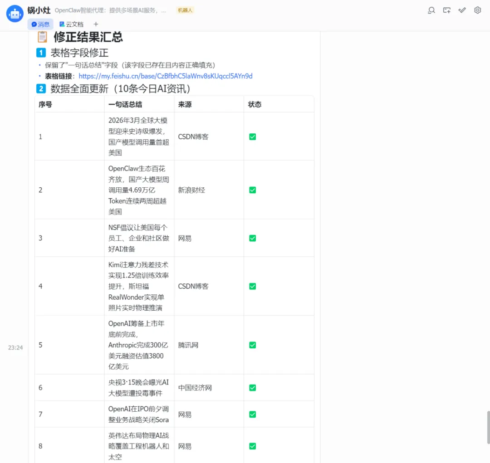The height and width of the screenshot is (463, 490).
Task: Click the green checkmark in row 7
Action: coord(253,414)
